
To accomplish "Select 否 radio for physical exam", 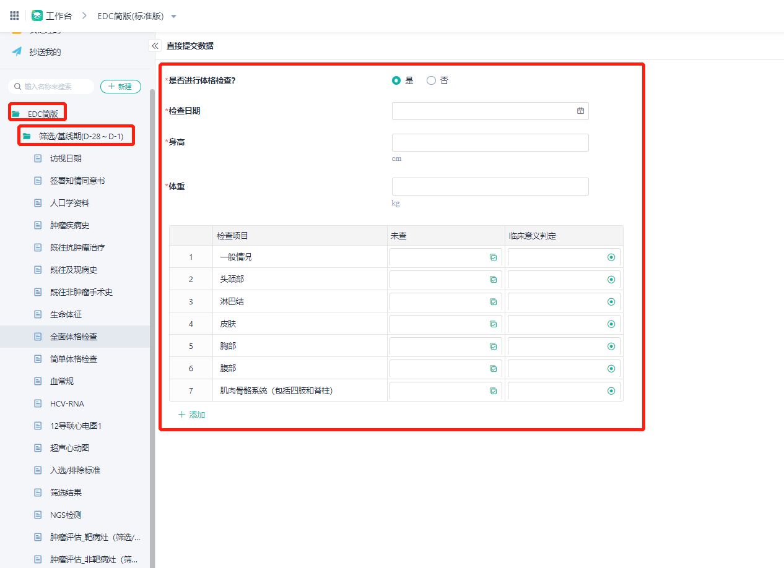I will [x=431, y=80].
